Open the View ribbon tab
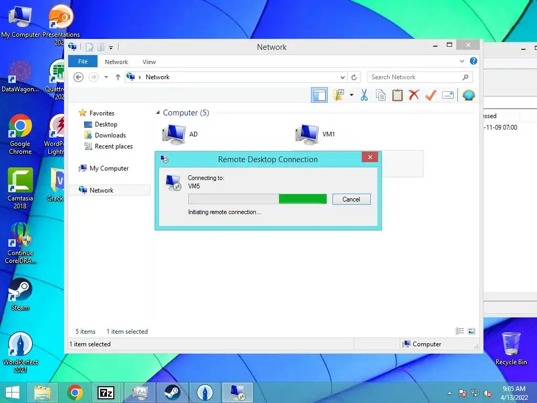The height and width of the screenshot is (403, 537). click(x=149, y=62)
